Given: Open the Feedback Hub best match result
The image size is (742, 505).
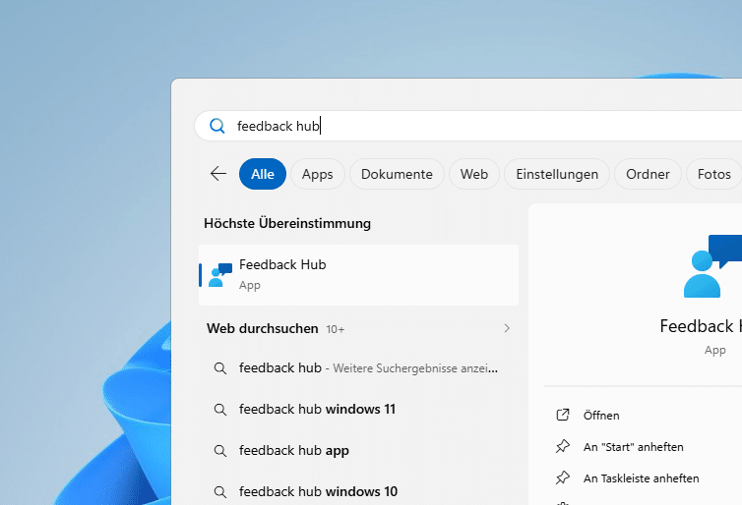Looking at the screenshot, I should tap(358, 275).
